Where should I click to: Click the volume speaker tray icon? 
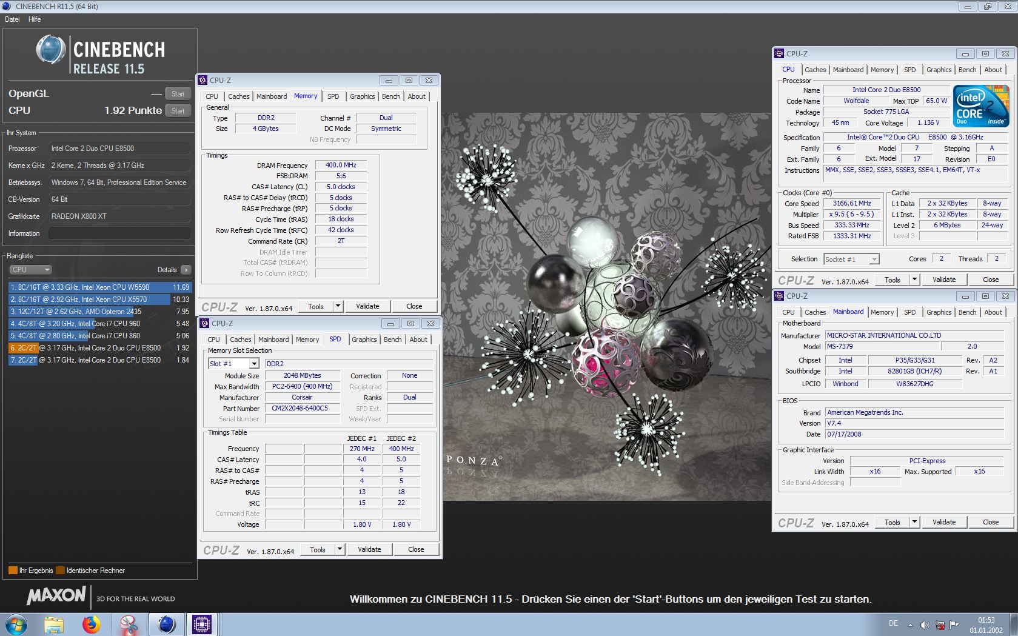(x=925, y=624)
